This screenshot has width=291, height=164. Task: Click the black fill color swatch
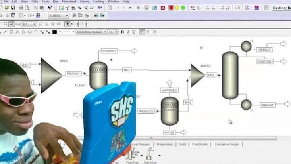[54, 32]
